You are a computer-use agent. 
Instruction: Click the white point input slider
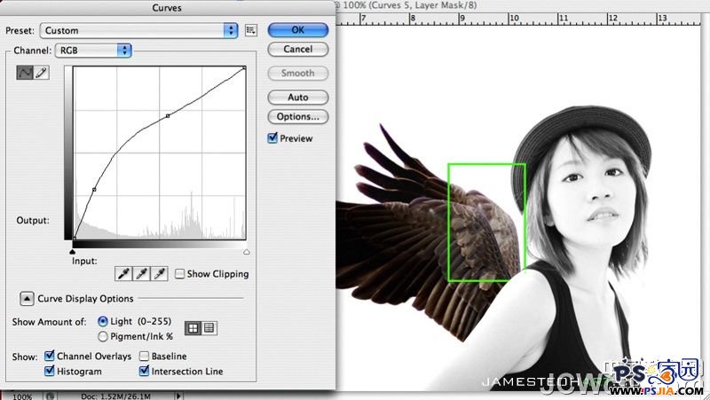(247, 252)
